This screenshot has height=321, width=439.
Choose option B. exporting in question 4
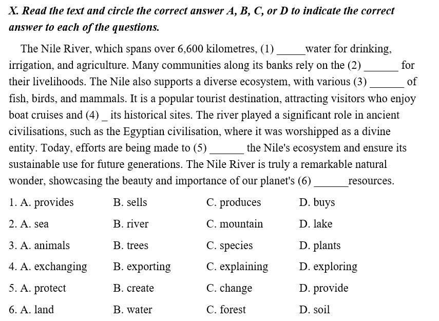pos(142,267)
